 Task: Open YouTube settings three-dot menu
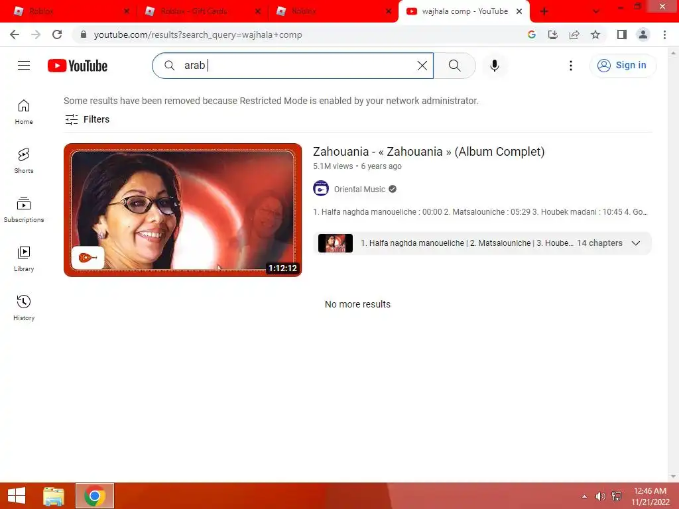click(x=571, y=66)
